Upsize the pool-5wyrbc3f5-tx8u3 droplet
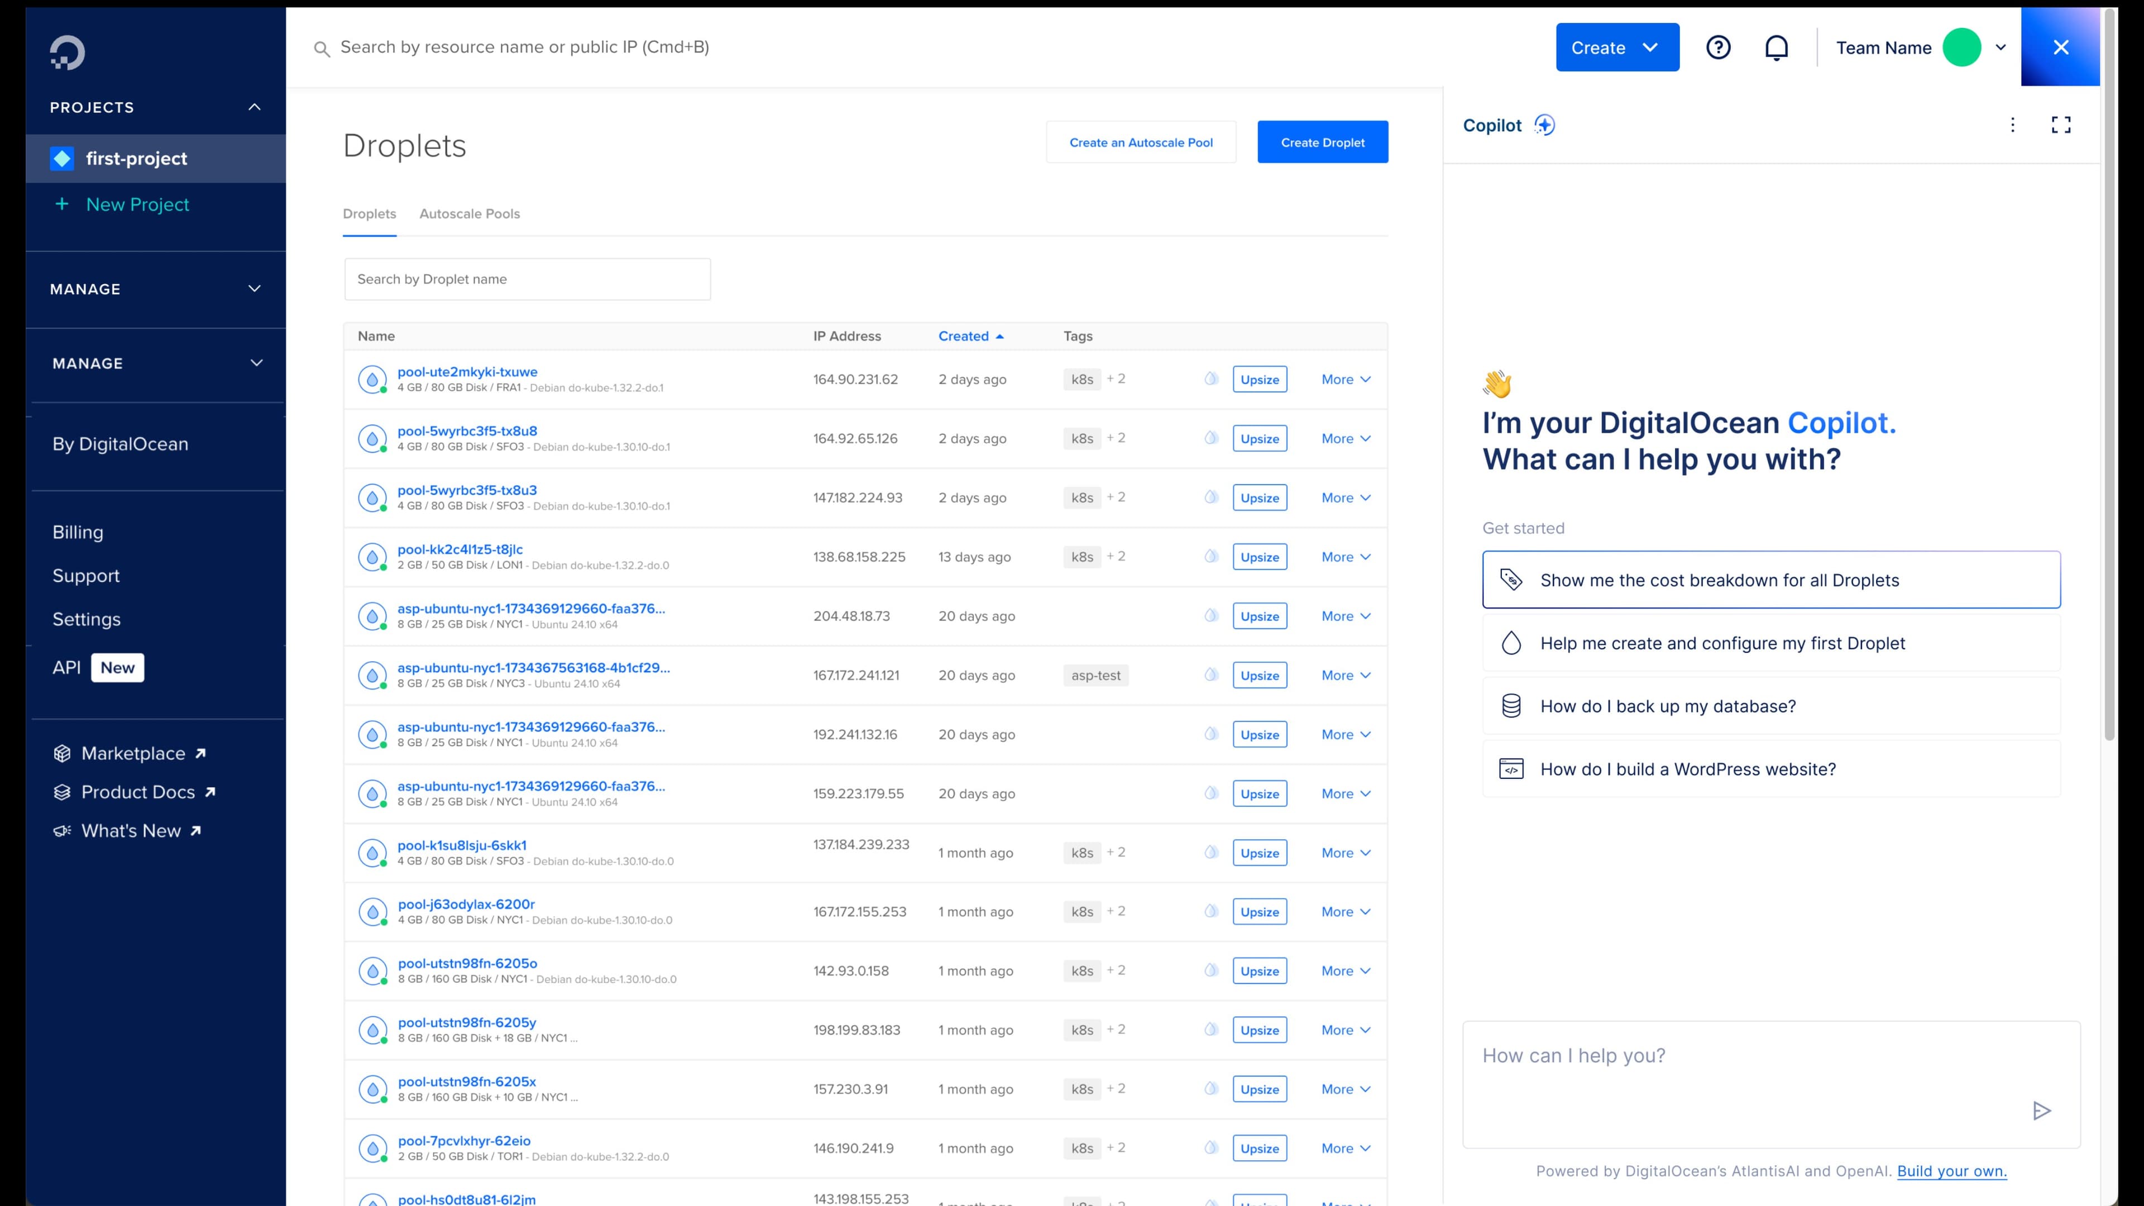This screenshot has height=1206, width=2144. pyautogui.click(x=1259, y=497)
